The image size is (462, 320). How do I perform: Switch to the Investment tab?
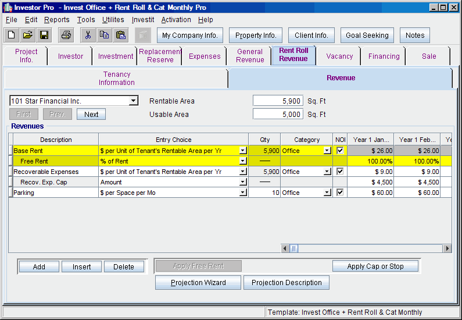pos(116,56)
